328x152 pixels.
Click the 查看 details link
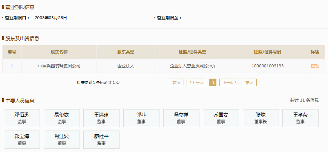pos(314,66)
